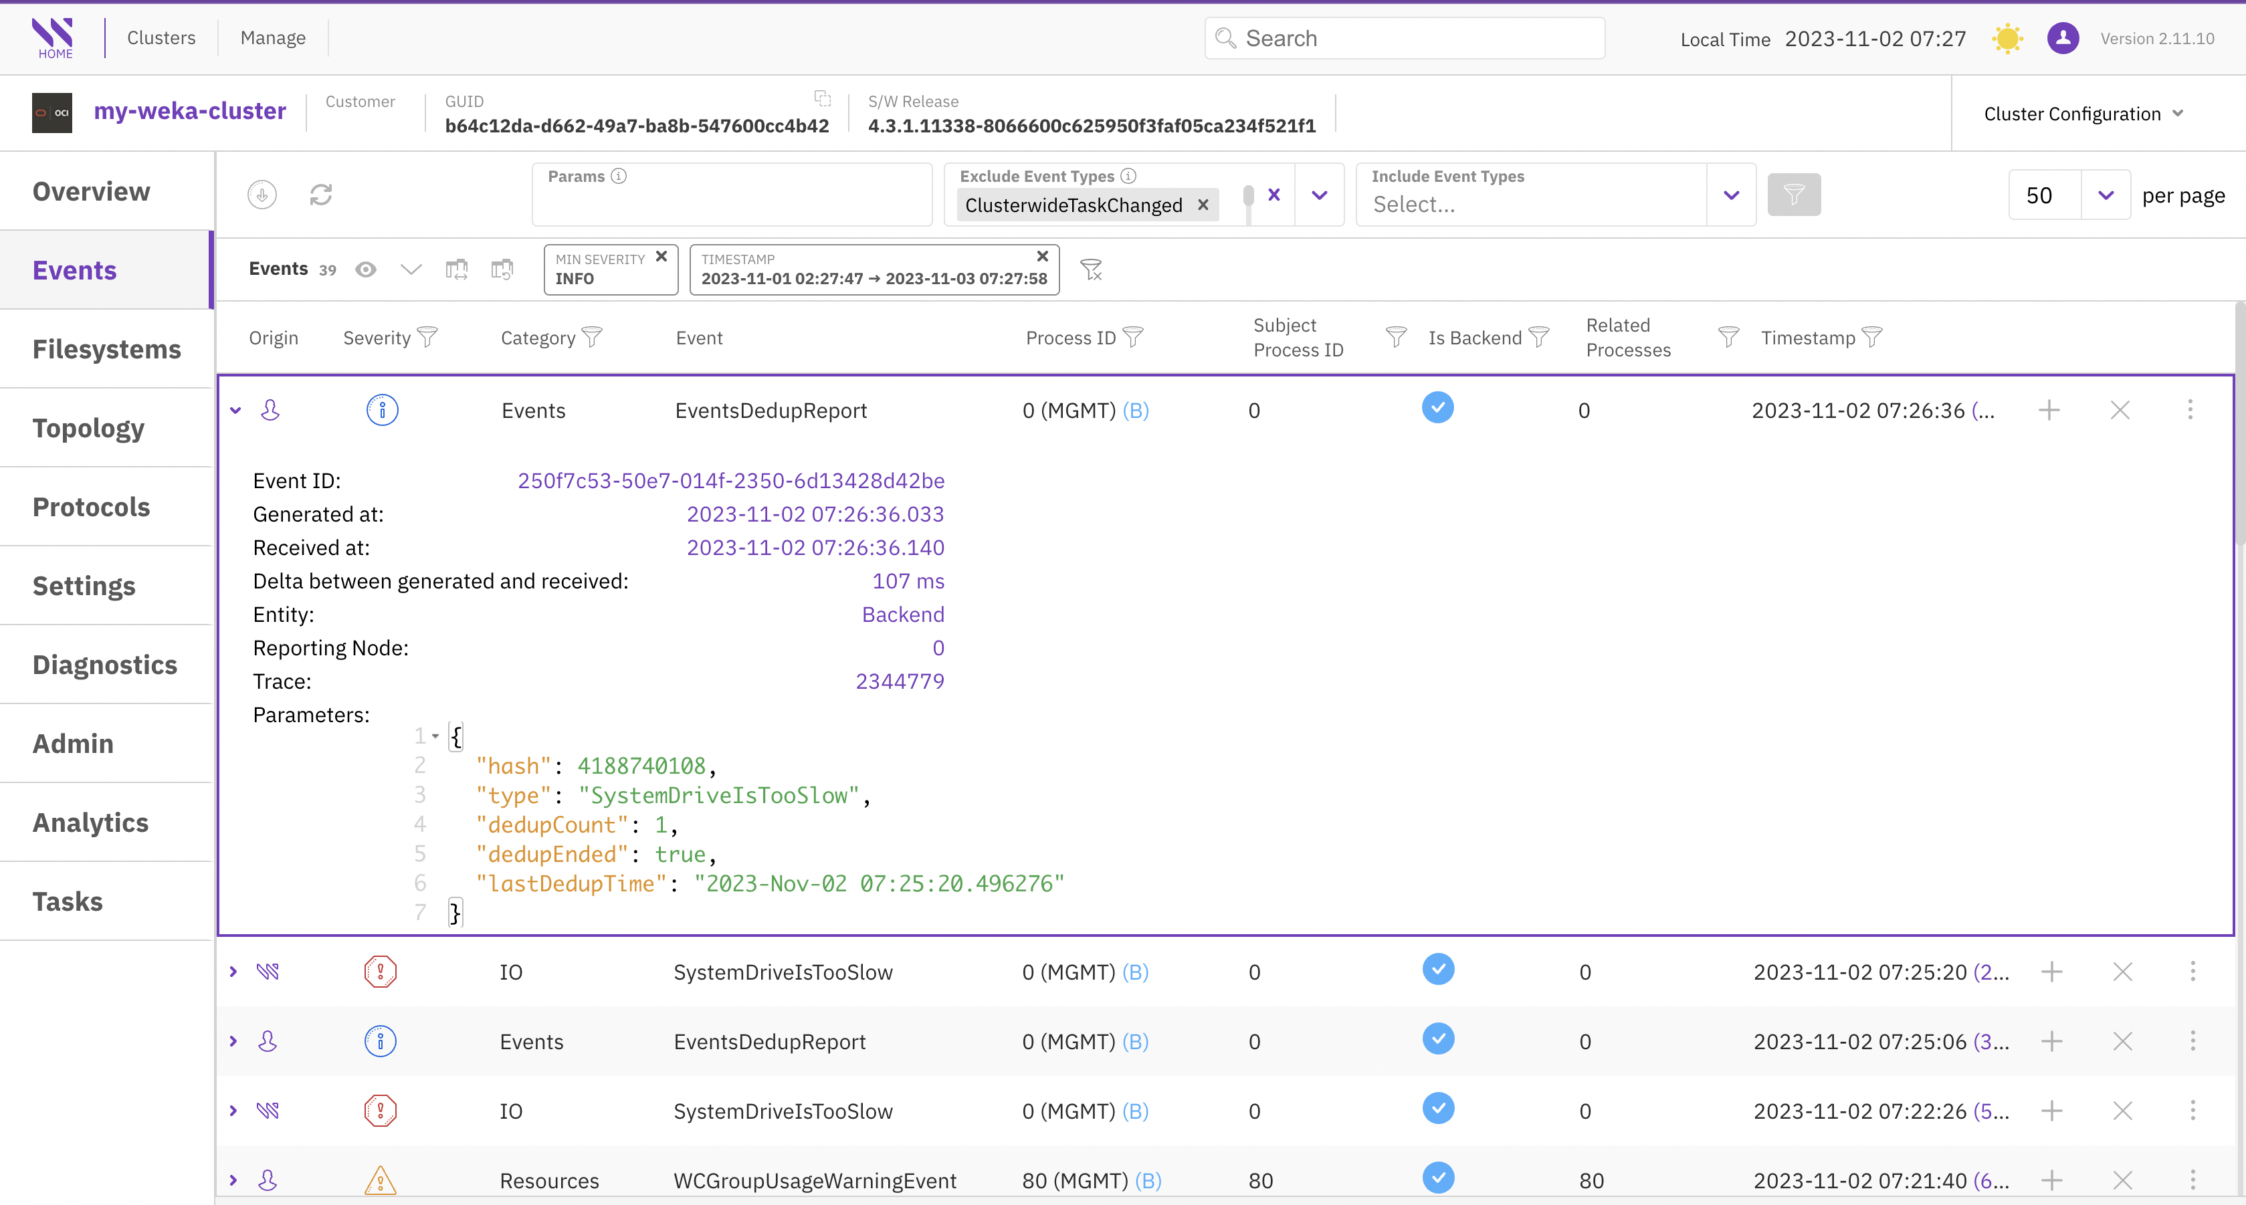This screenshot has width=2246, height=1205.
Task: Open the Filesystems section
Action: pos(106,349)
